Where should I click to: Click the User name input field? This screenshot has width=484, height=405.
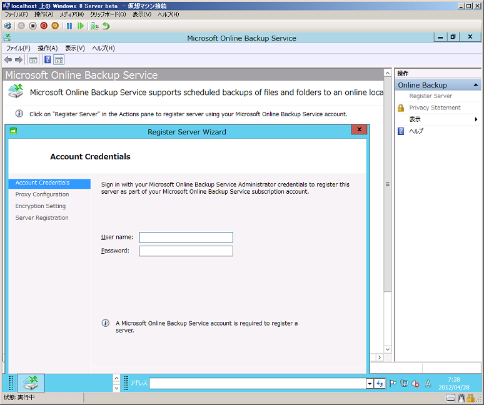pyautogui.click(x=186, y=237)
